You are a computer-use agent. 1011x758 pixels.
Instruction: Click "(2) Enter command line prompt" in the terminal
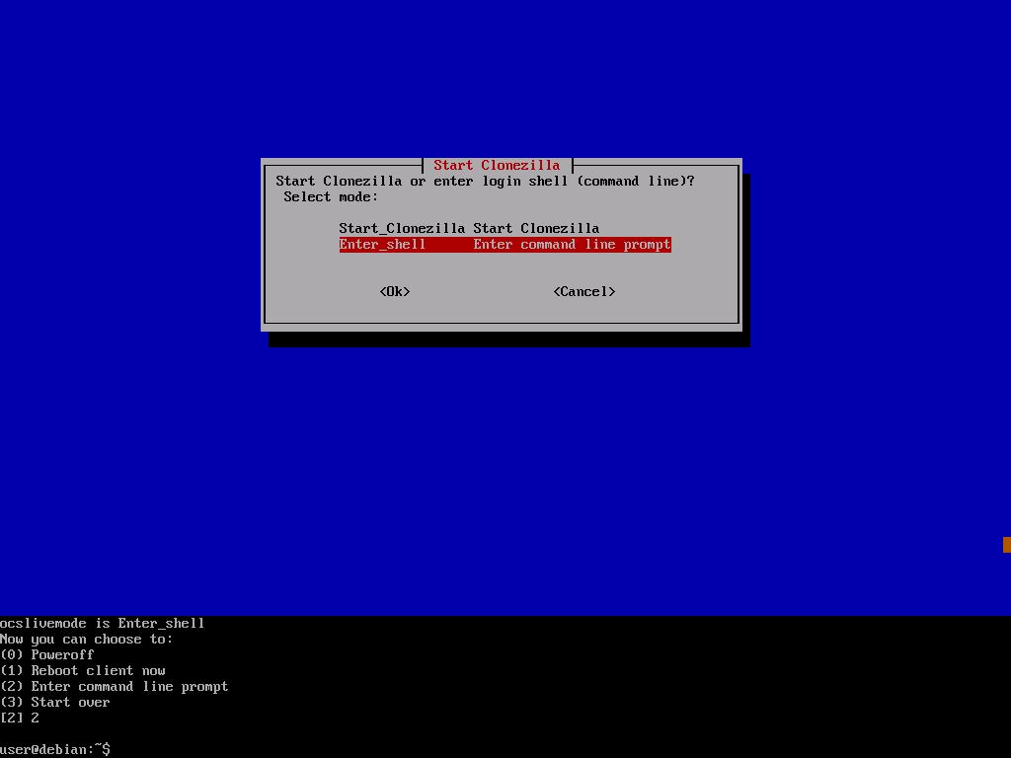115,686
